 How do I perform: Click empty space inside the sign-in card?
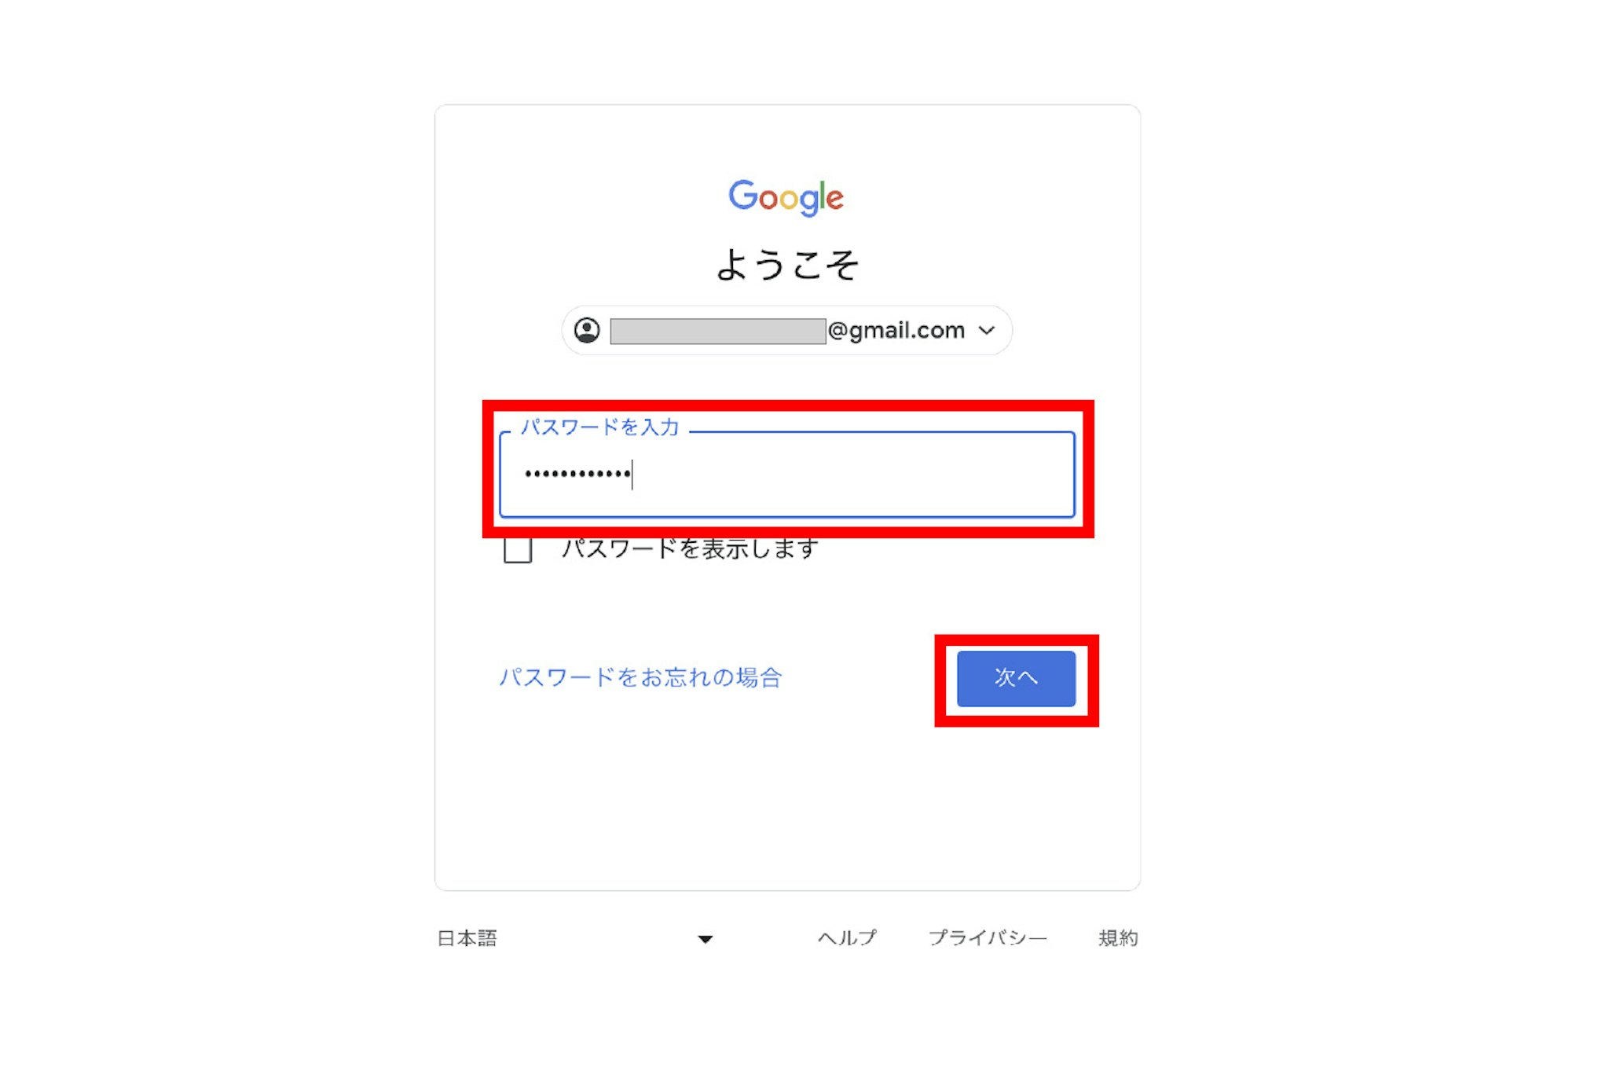coord(786,809)
